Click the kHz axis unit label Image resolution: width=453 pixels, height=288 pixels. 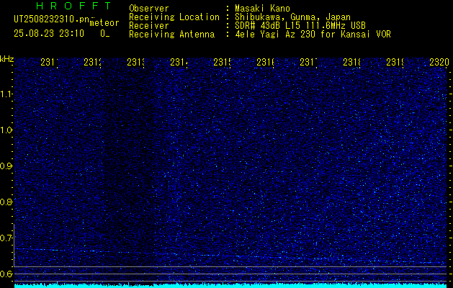(x=6, y=59)
